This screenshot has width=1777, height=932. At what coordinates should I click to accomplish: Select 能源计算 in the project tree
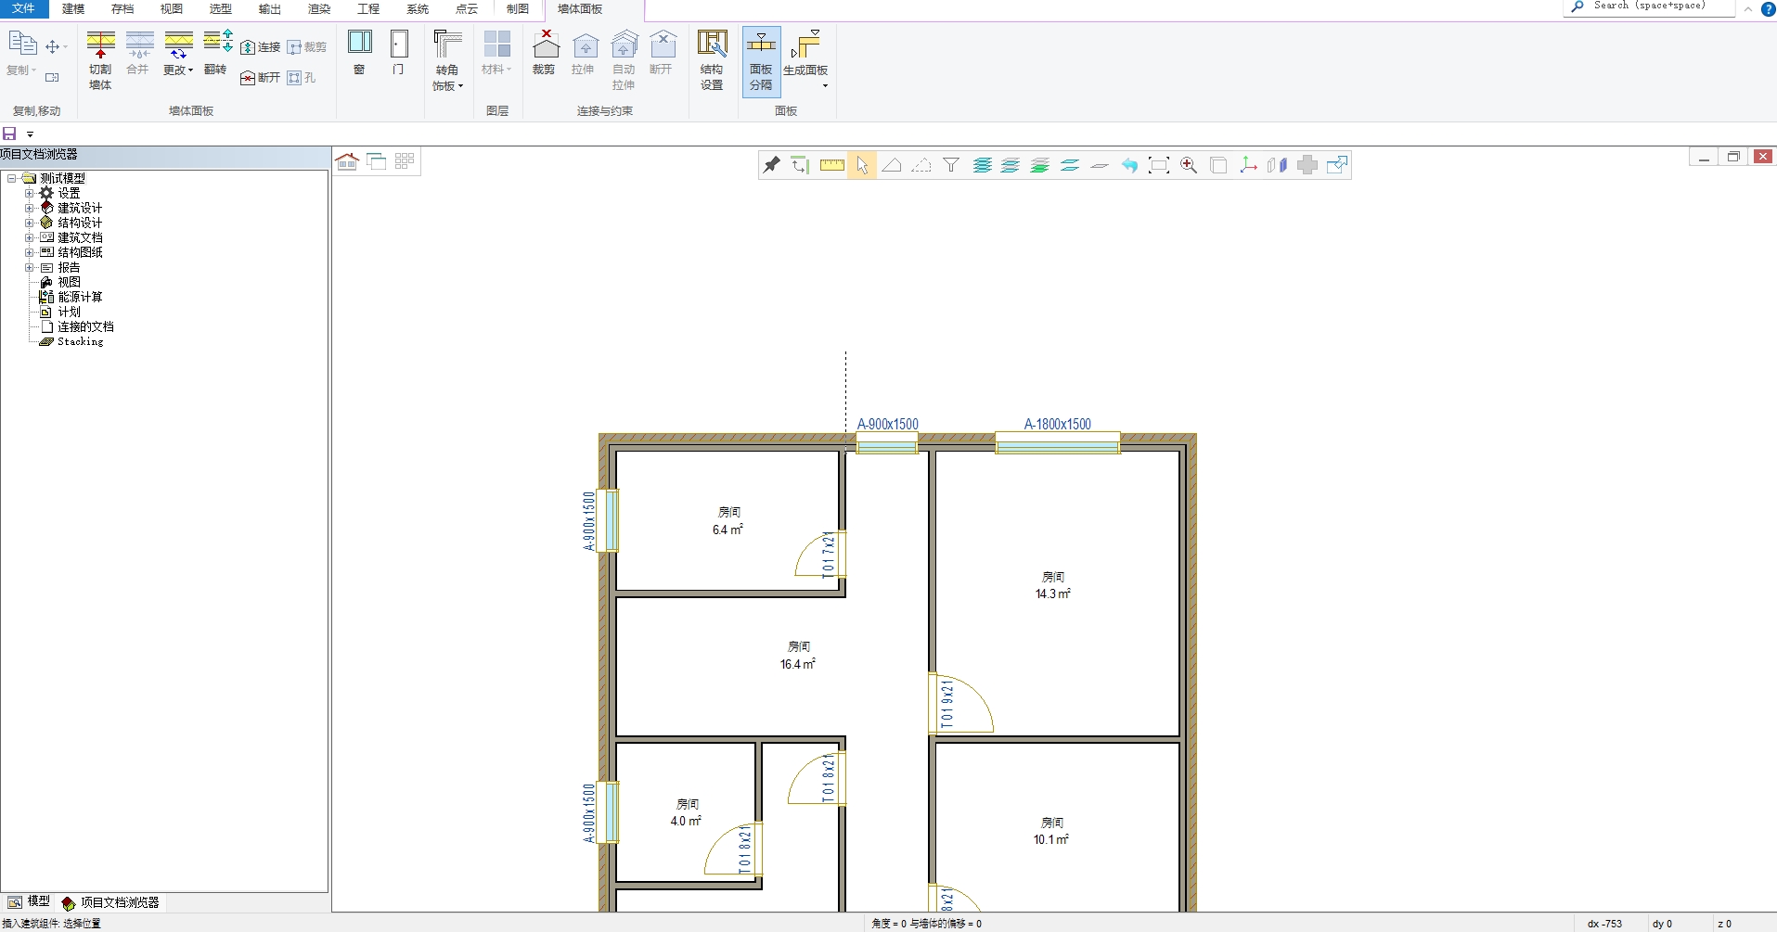click(80, 297)
